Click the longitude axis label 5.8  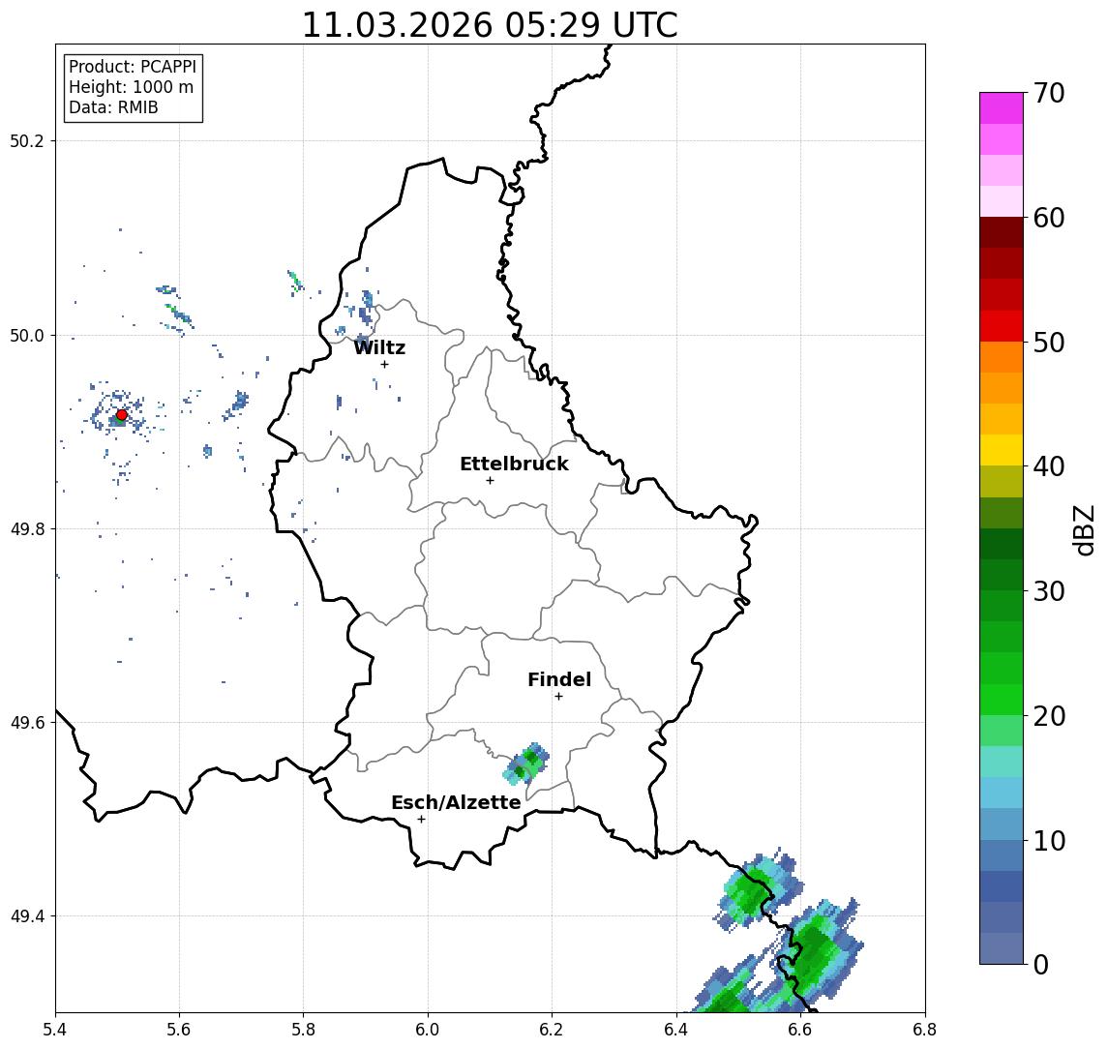303,1029
